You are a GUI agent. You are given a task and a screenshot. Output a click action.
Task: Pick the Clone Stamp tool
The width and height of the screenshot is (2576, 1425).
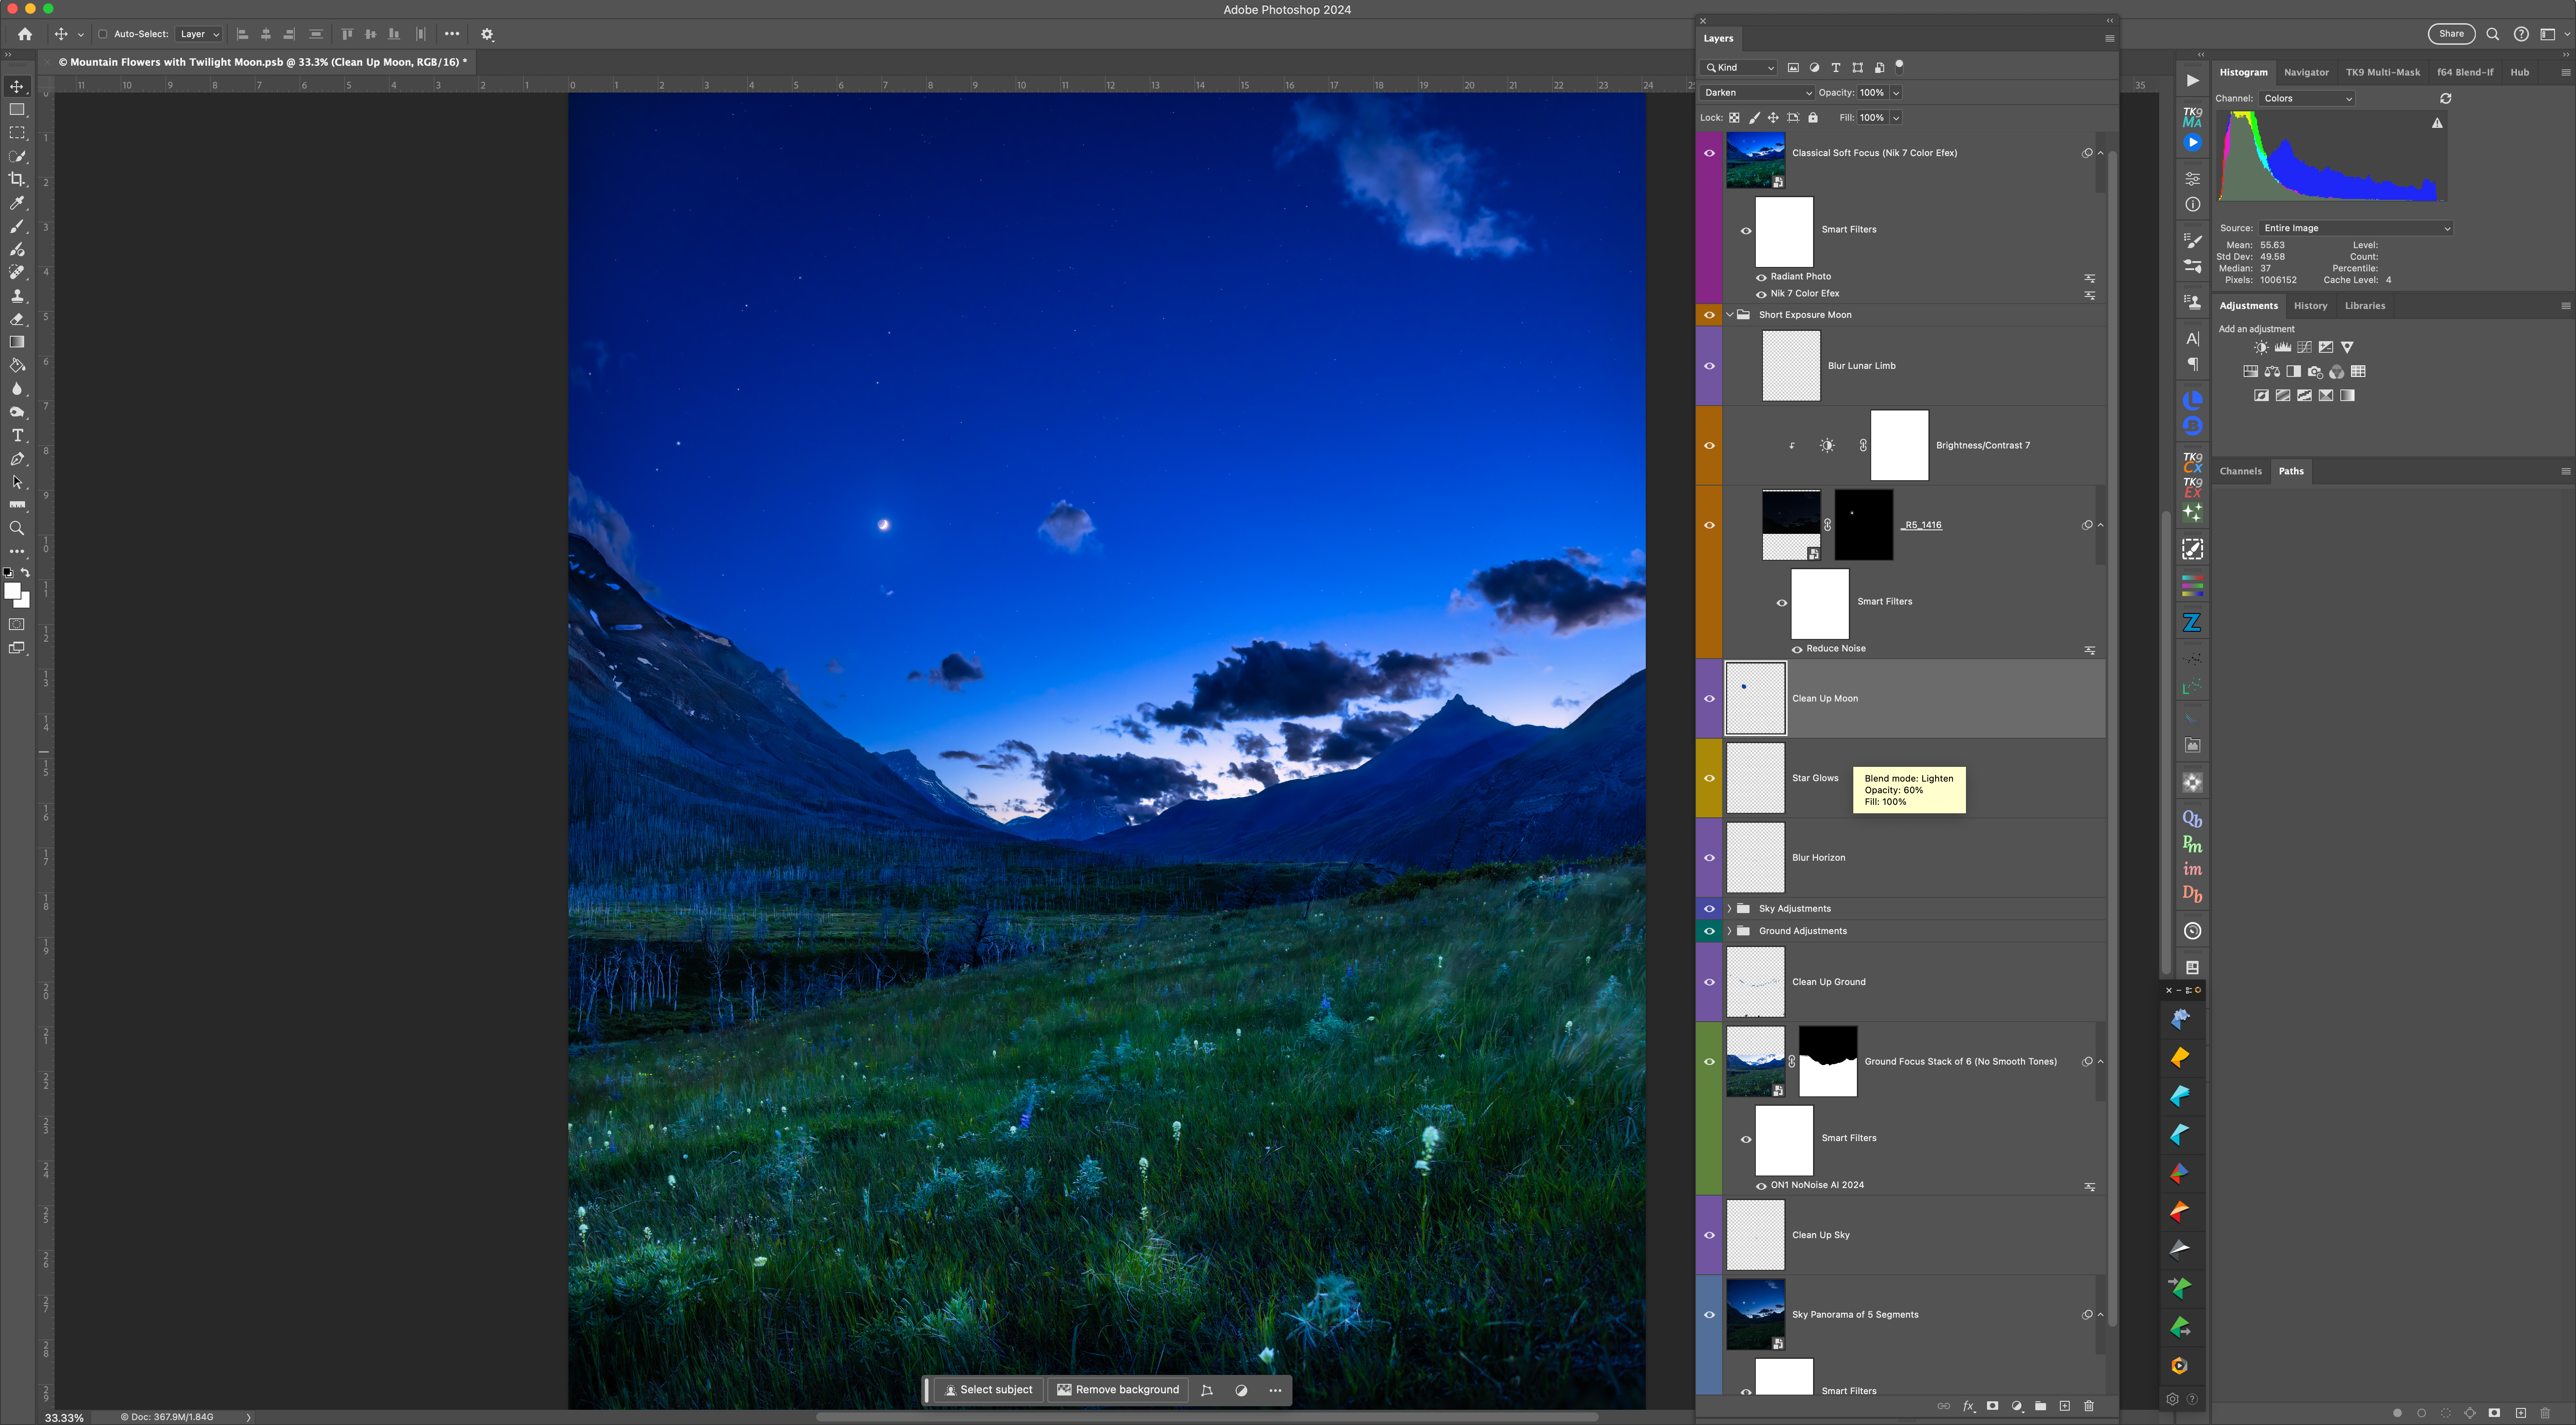[17, 296]
